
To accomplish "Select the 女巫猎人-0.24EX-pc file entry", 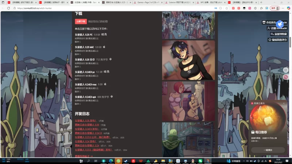I will tap(85, 72).
